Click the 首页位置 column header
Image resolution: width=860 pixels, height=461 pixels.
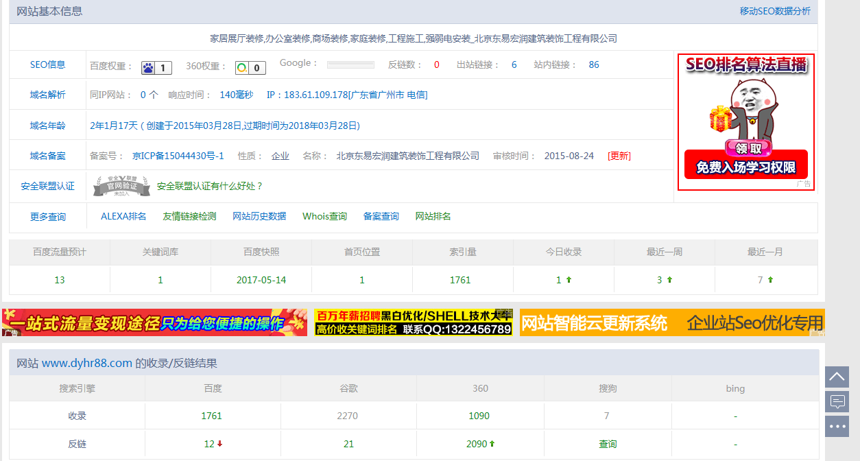click(362, 252)
